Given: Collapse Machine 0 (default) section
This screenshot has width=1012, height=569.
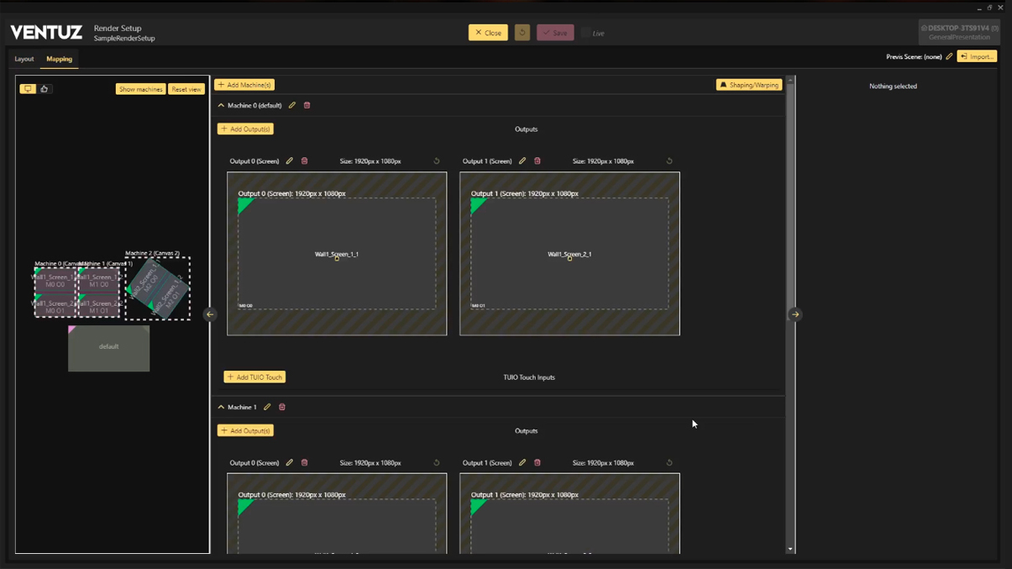Looking at the screenshot, I should point(221,106).
